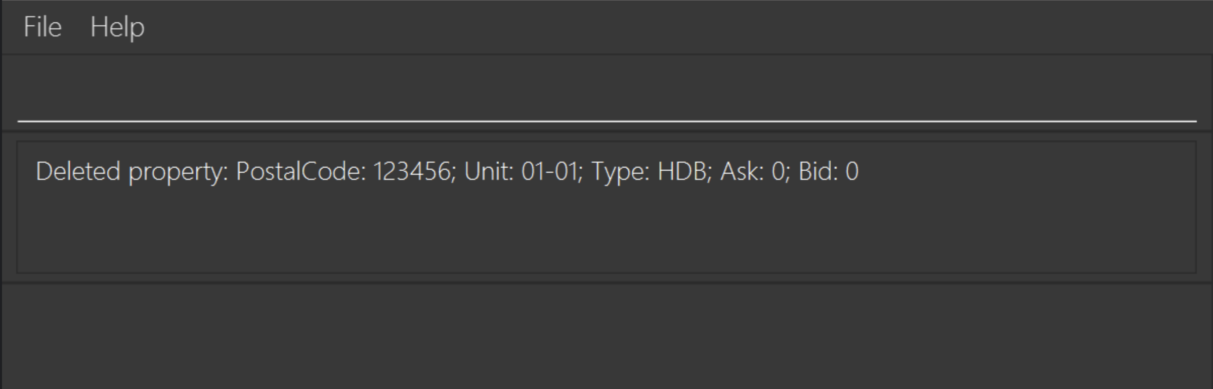Click the blank space under the result message
The height and width of the screenshot is (389, 1213).
coord(606,230)
